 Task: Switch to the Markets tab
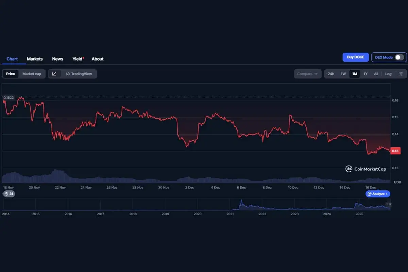click(x=35, y=59)
